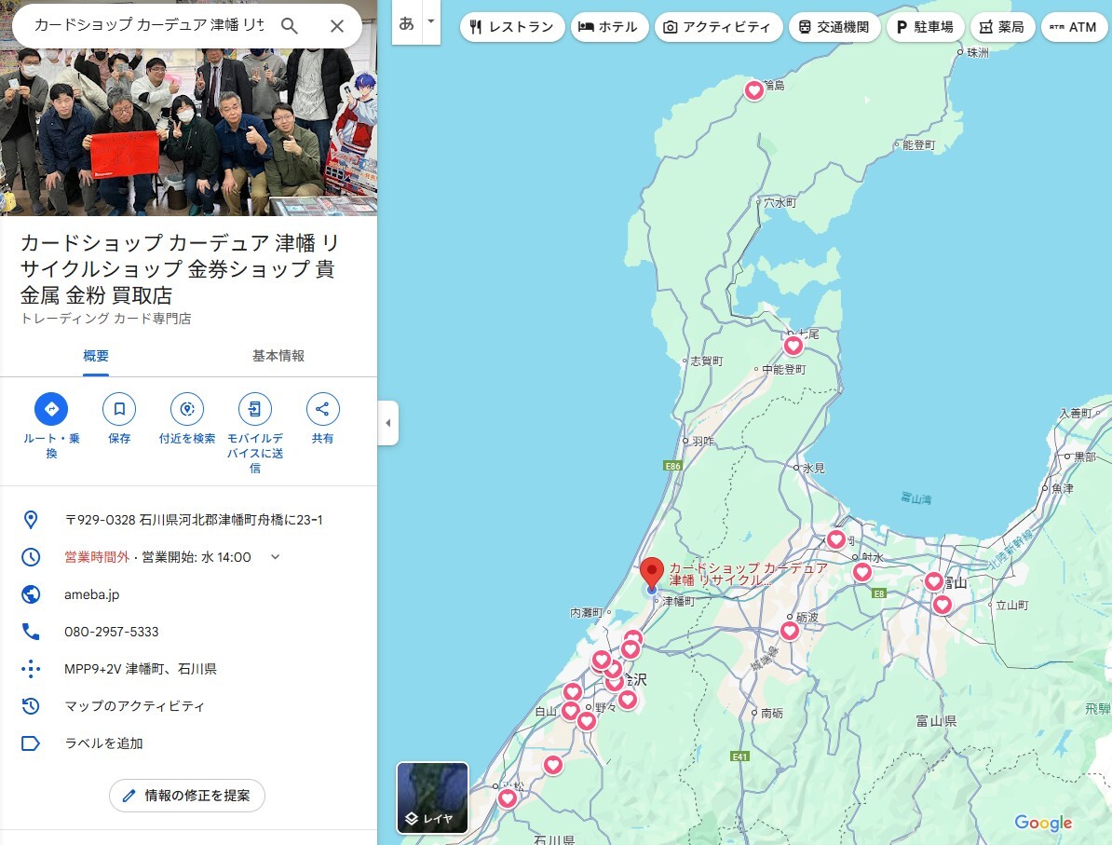
Task: Open the input method あ button
Action: tap(406, 23)
